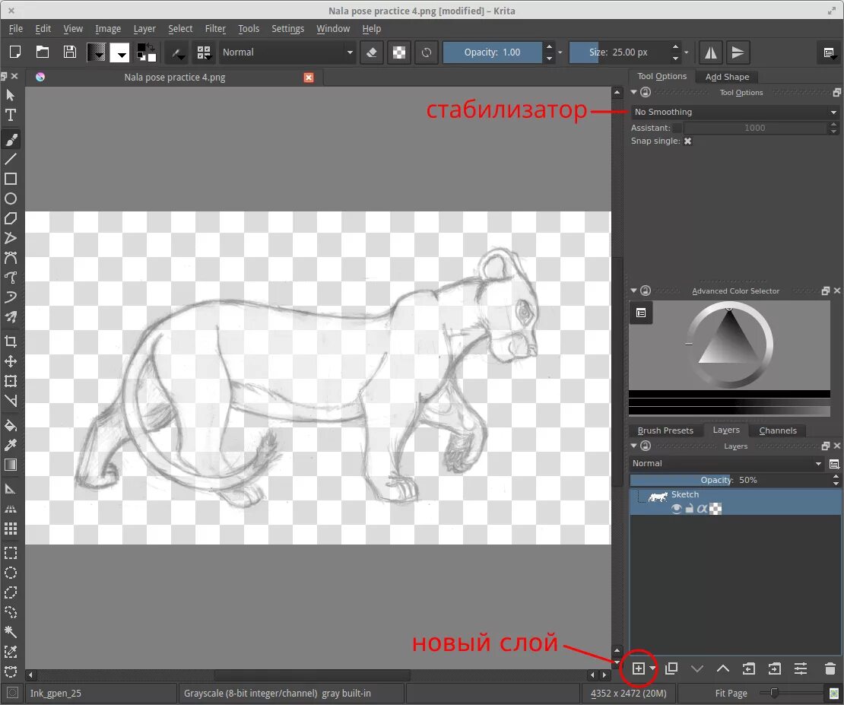The height and width of the screenshot is (705, 844).
Task: Reload original brush preset
Action: pyautogui.click(x=427, y=52)
